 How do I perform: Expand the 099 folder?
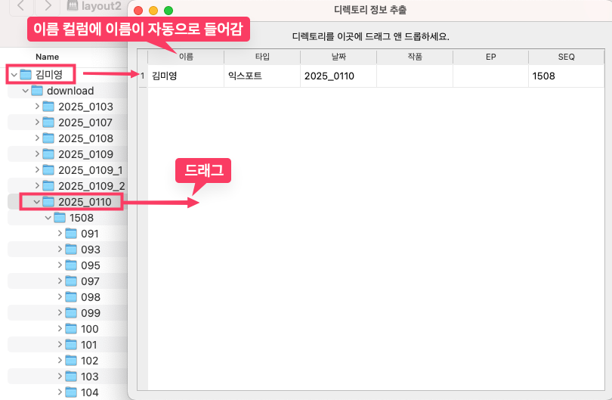click(x=60, y=313)
